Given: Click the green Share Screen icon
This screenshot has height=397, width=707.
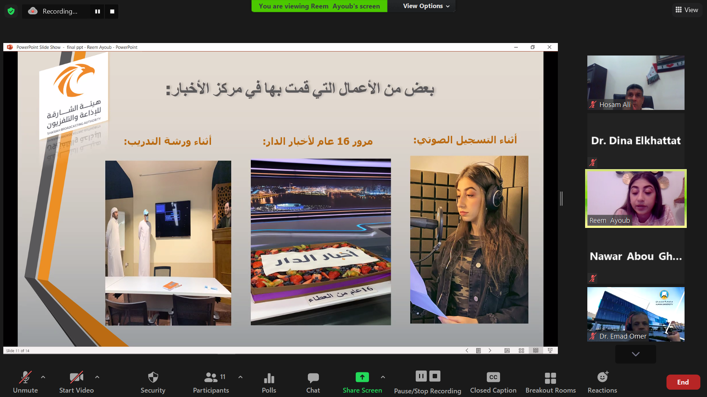Looking at the screenshot, I should coord(362,377).
